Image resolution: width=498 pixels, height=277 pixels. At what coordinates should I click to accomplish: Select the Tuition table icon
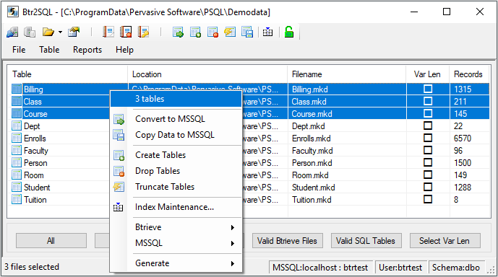tap(17, 199)
